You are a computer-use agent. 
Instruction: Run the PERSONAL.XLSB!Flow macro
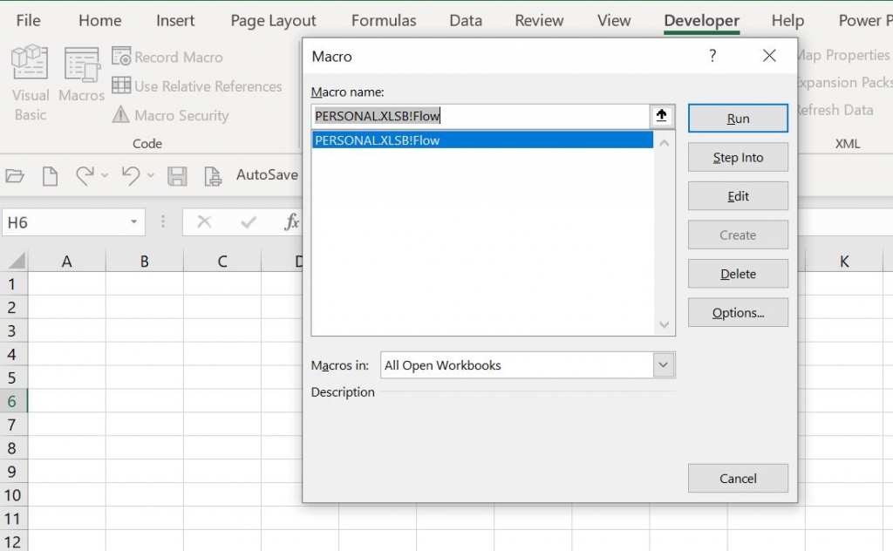[738, 118]
